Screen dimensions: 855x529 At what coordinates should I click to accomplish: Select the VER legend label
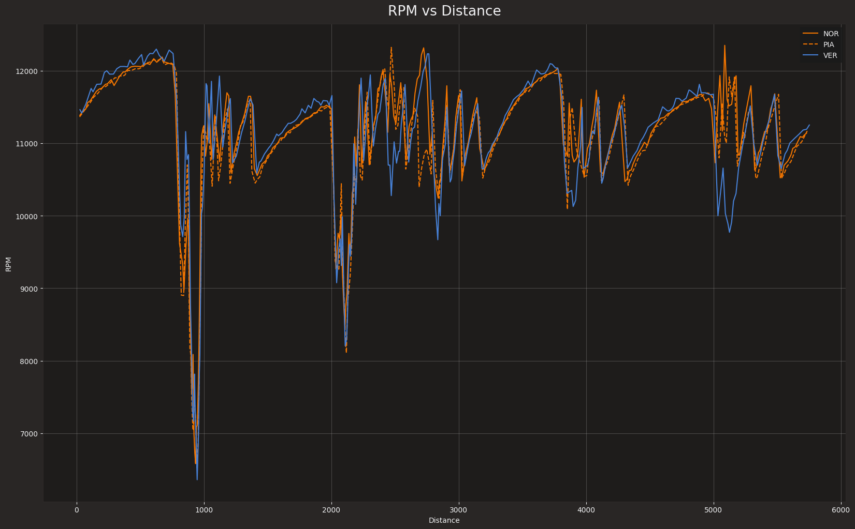point(830,55)
